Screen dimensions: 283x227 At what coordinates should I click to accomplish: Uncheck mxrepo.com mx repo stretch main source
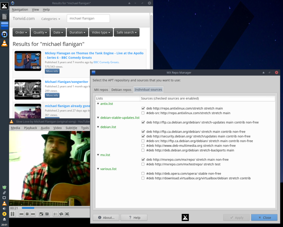tap(143, 159)
